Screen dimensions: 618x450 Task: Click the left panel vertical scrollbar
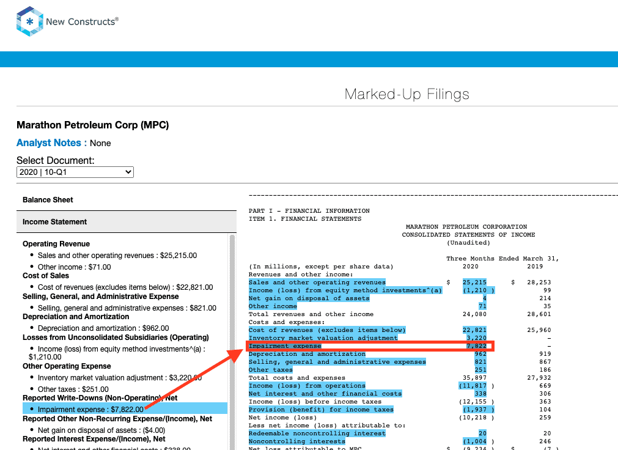(x=232, y=342)
